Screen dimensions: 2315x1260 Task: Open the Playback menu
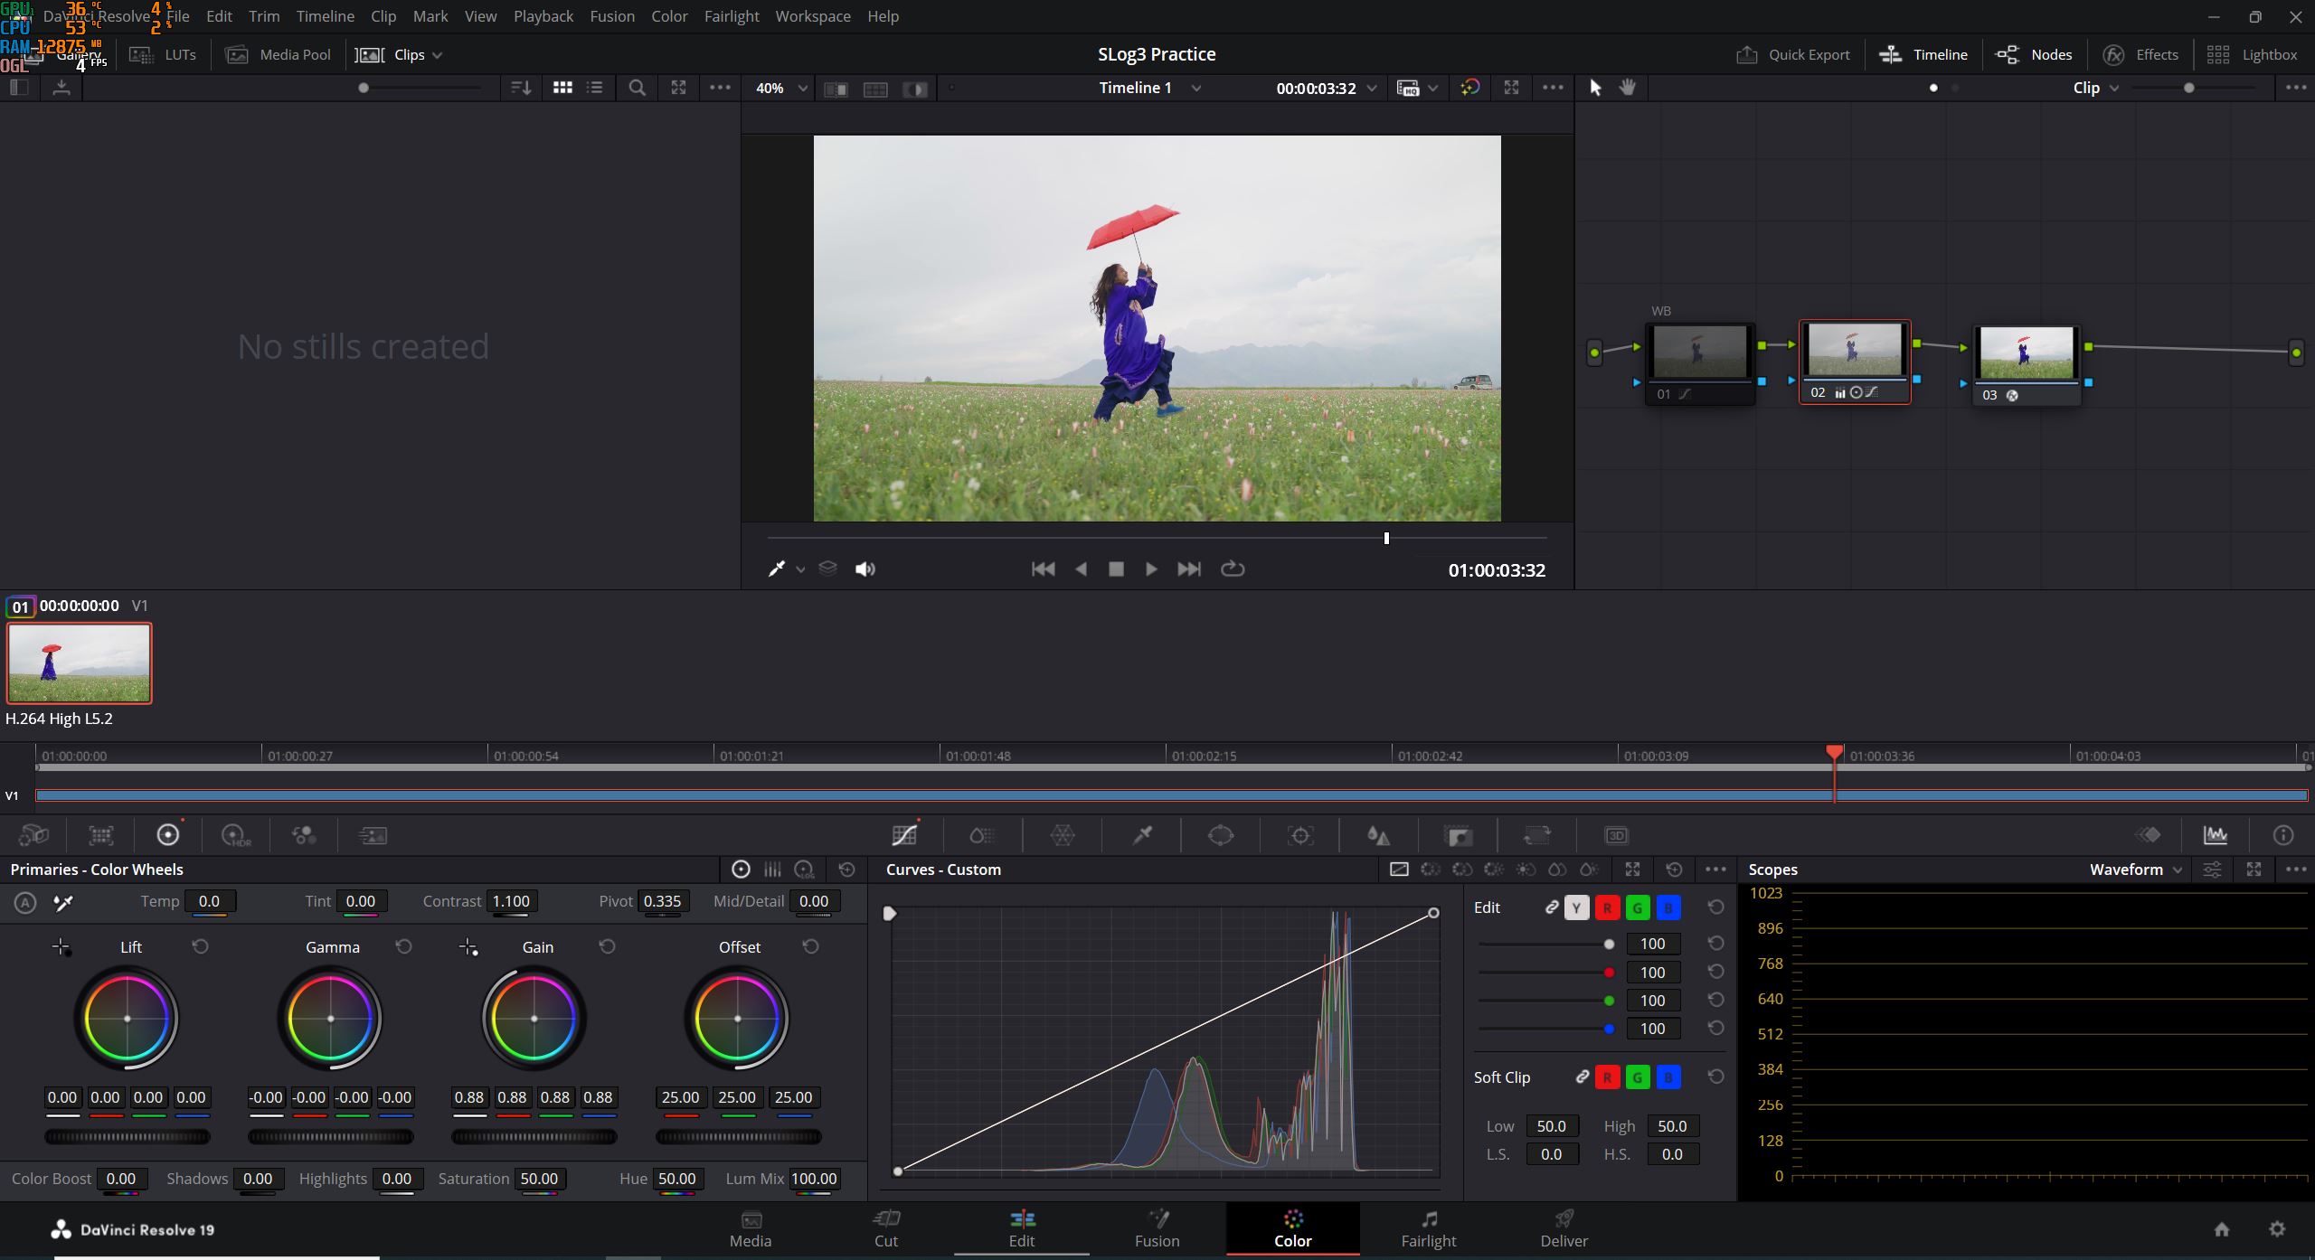point(543,16)
